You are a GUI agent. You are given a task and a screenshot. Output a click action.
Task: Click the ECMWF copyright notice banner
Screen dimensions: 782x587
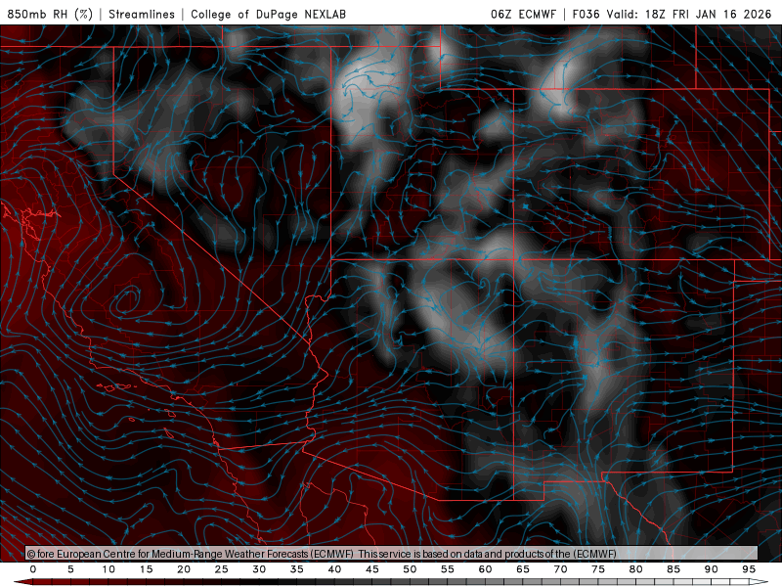[x=392, y=554]
